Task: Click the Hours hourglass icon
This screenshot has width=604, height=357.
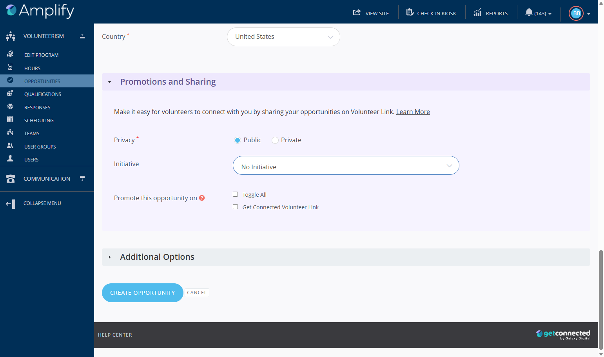Action: click(10, 67)
